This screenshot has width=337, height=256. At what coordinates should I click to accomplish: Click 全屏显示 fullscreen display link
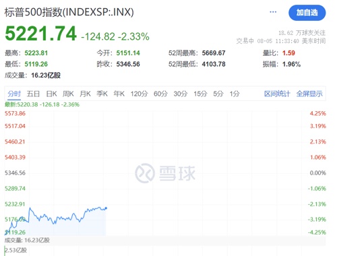point(309,94)
